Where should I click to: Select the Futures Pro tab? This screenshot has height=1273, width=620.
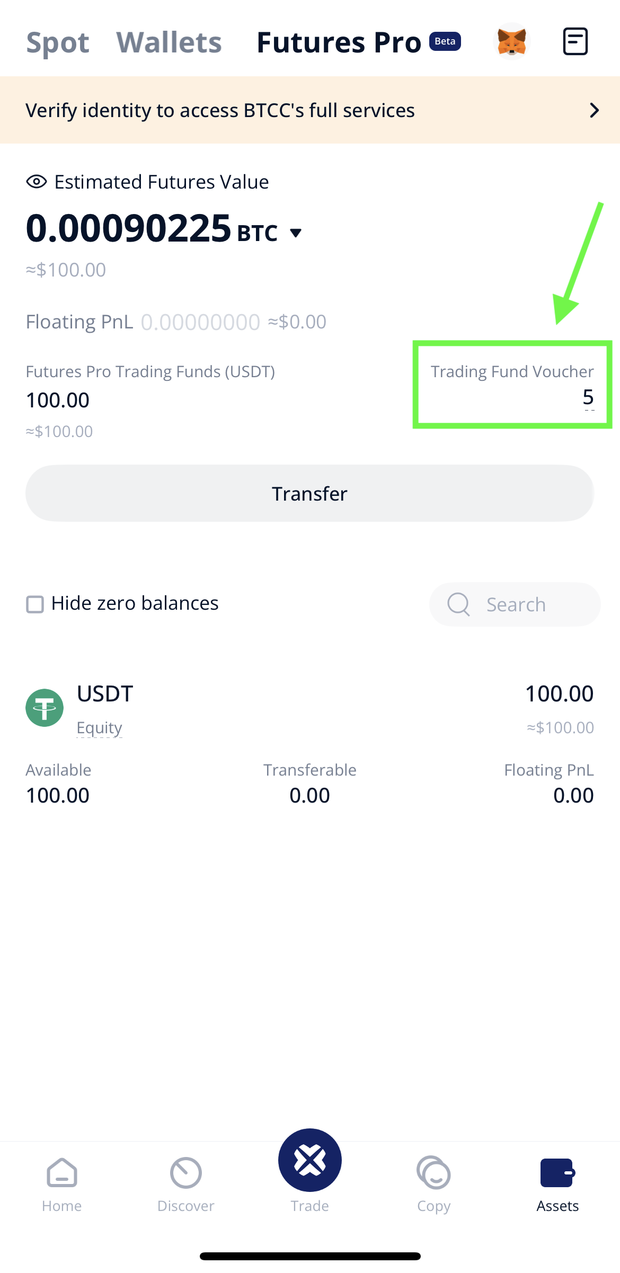point(339,42)
